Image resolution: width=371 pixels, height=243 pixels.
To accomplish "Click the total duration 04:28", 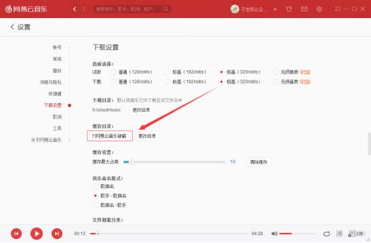I will point(257,234).
